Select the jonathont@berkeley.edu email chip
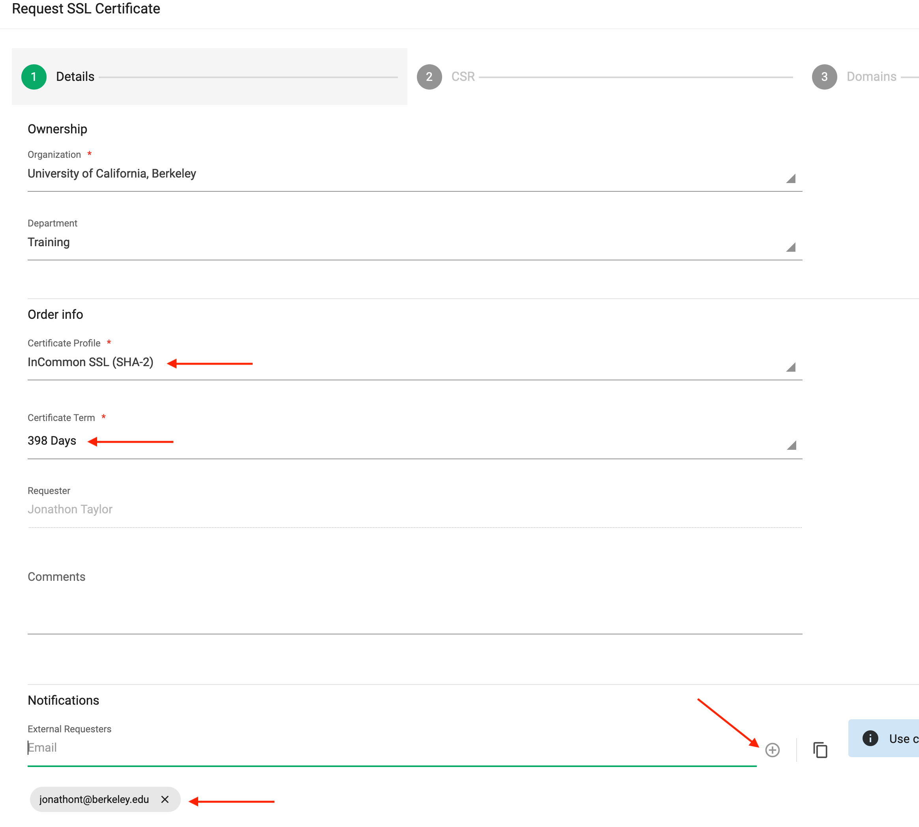 [94, 799]
